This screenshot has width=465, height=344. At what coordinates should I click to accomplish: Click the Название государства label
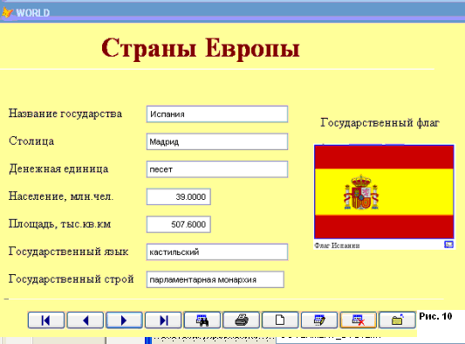65,114
